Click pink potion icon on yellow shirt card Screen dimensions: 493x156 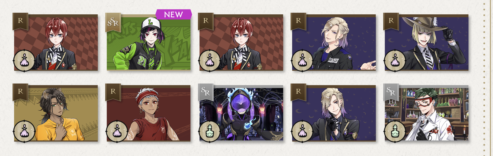[x=25, y=131]
